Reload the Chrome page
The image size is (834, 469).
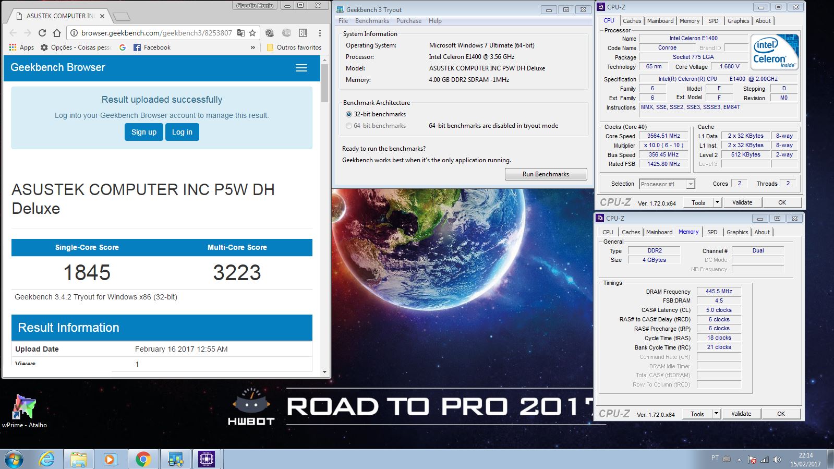coord(42,33)
